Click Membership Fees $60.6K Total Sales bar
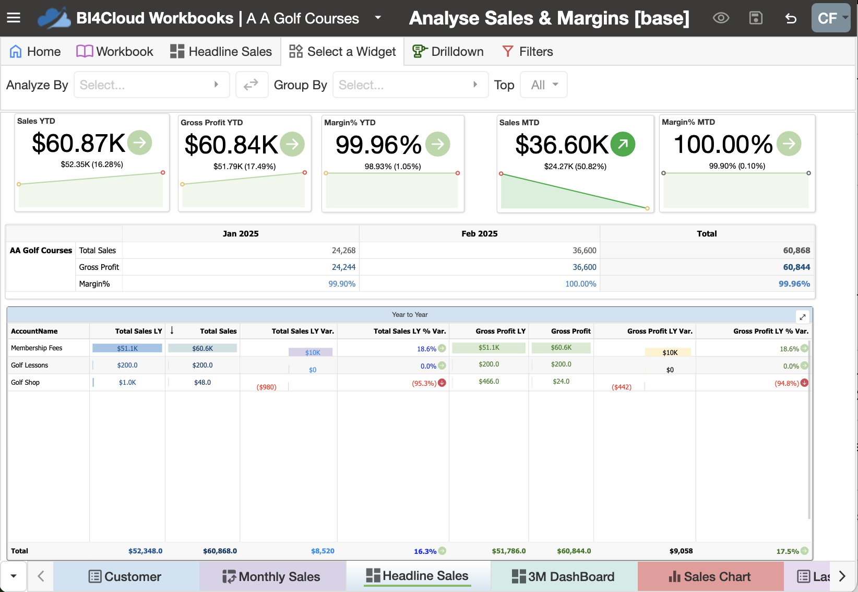Screen dimensions: 858x592 (x=202, y=348)
